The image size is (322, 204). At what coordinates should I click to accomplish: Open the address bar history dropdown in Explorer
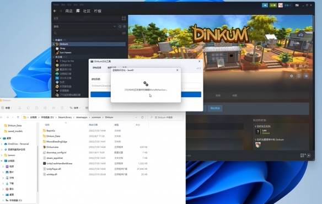136,117
